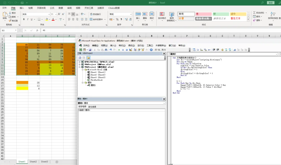Viewport: 281px width, 165px height.
Task: Click the Search magnifier in Excel title bar
Action: tap(262, 3)
